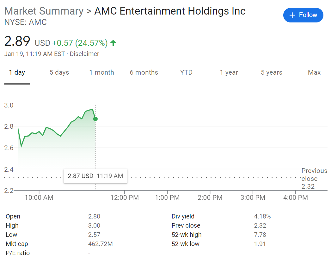Viewport: 331px width, 264px height.
Task: Select the 1 day tab
Action: click(17, 72)
